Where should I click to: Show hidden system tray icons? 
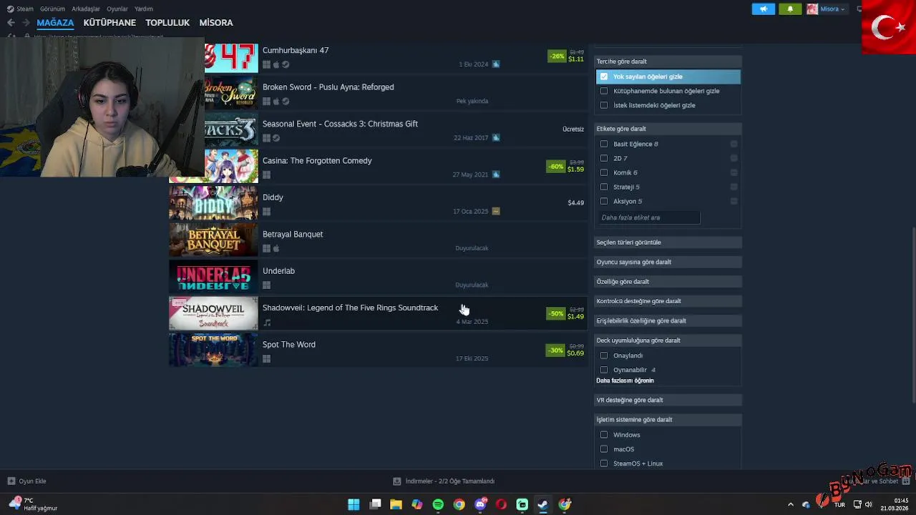point(790,504)
